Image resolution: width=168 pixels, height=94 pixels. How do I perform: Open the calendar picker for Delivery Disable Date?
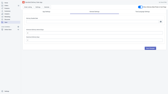161,21
